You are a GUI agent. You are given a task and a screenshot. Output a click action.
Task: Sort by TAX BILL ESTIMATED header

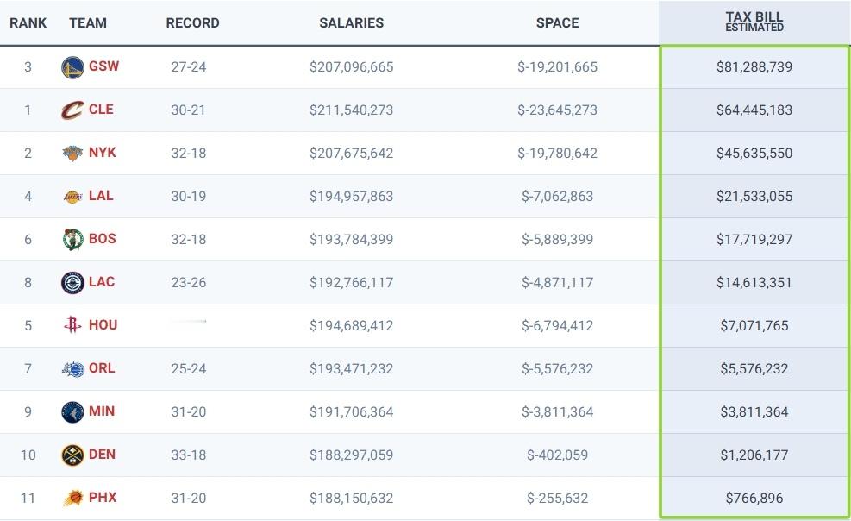click(754, 22)
